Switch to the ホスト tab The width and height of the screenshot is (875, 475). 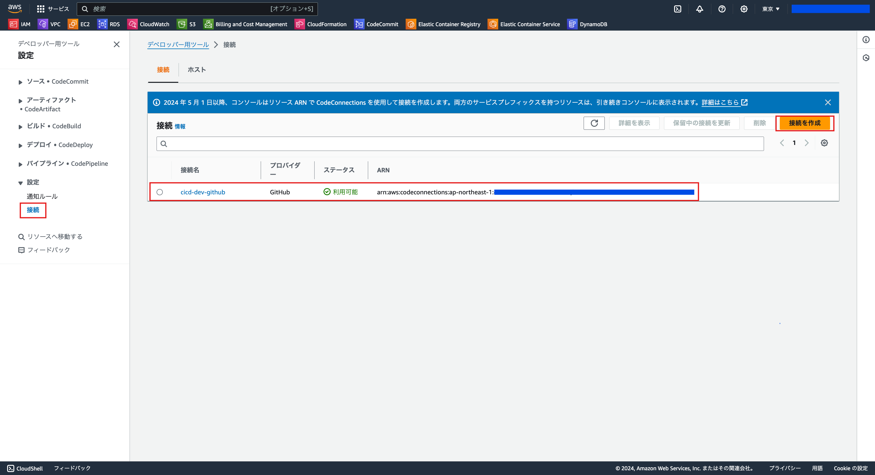197,70
